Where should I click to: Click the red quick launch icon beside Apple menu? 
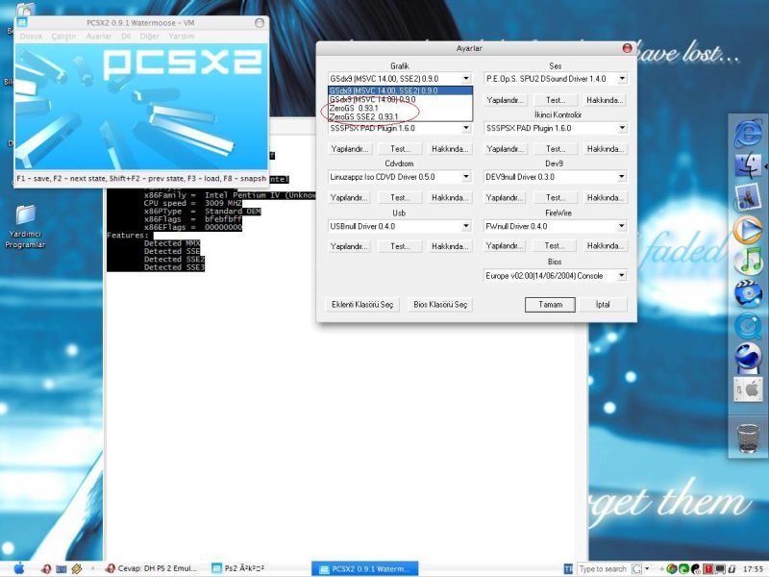46,568
